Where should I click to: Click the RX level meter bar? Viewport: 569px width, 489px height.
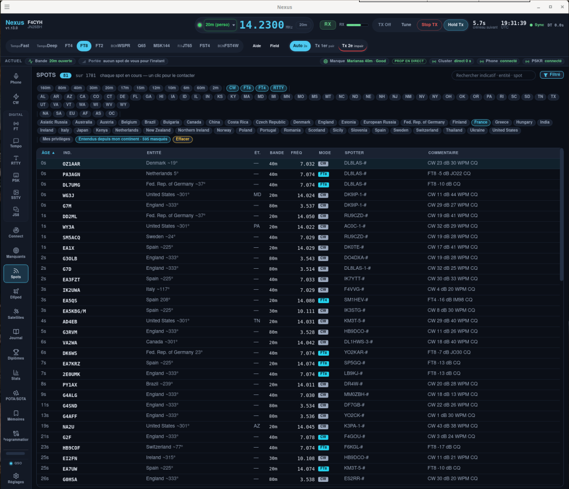[357, 25]
